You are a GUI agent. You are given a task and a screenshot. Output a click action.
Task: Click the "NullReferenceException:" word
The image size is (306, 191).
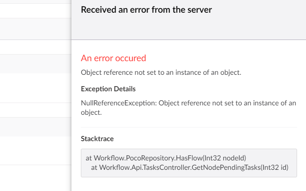119,103
